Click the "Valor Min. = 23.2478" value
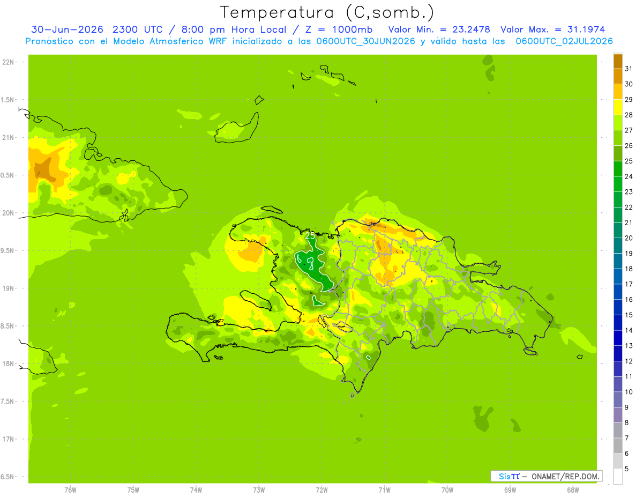The width and height of the screenshot is (643, 497). pos(439,29)
